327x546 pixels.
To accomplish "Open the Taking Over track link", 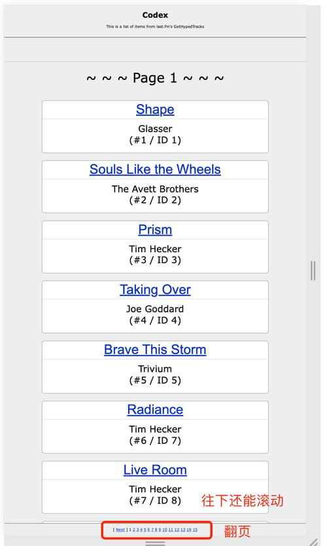I will tap(155, 290).
